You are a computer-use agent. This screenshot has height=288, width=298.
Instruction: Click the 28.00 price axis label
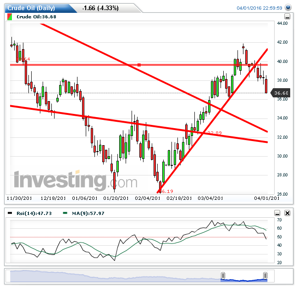(x=282, y=175)
